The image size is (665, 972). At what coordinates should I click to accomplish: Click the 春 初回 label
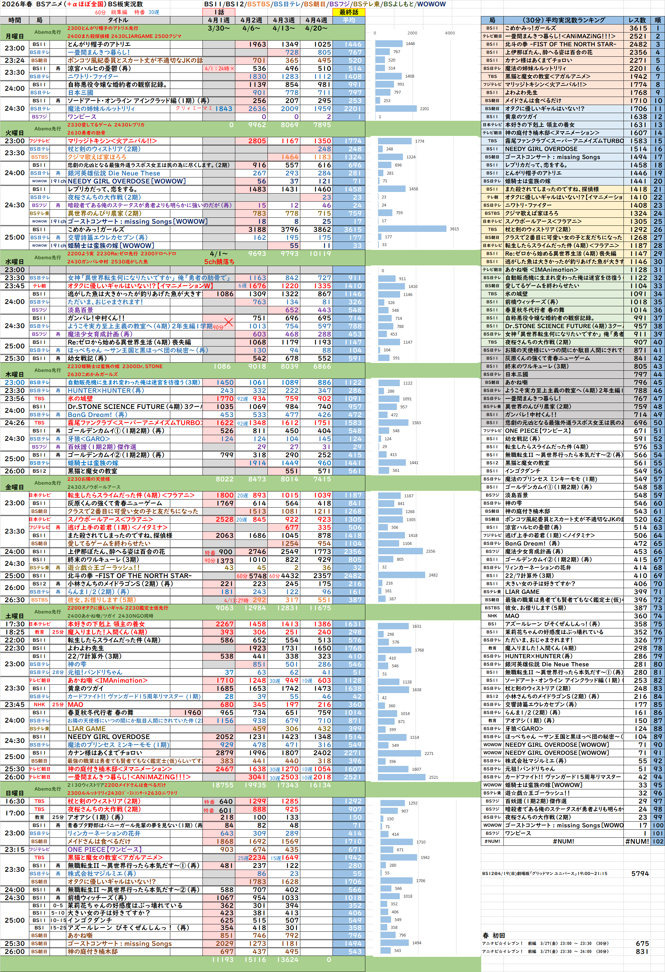click(x=494, y=936)
